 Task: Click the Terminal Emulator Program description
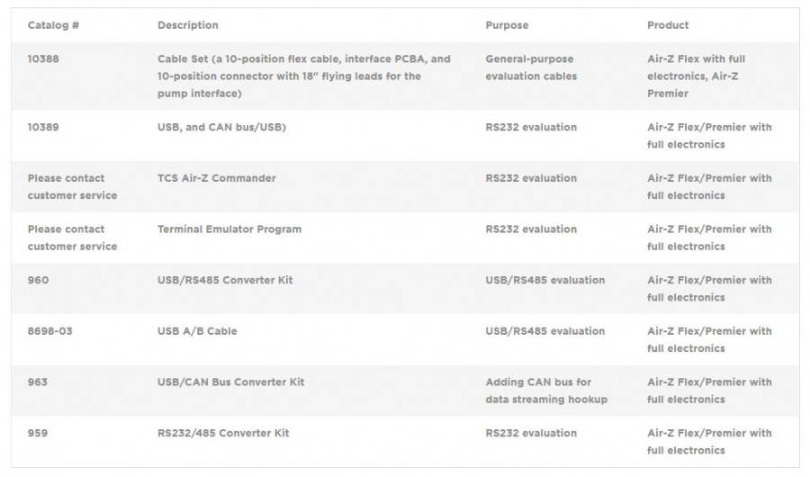pyautogui.click(x=229, y=229)
